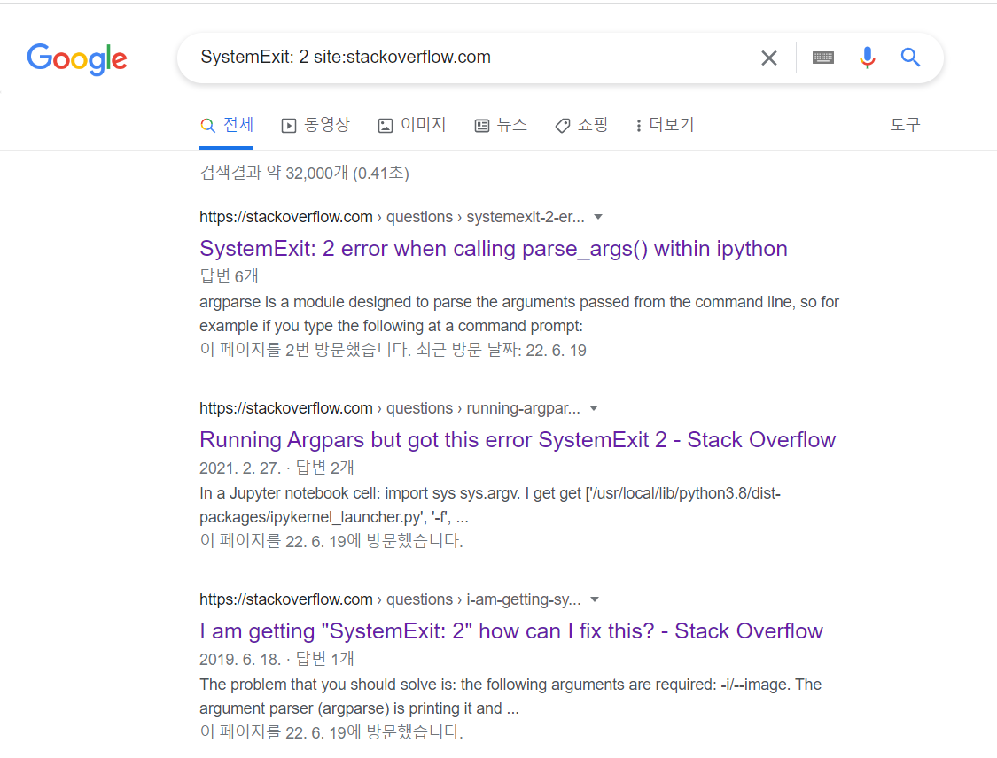Click '이 페이지를 2번 방문했습니다' visit note

click(x=393, y=350)
